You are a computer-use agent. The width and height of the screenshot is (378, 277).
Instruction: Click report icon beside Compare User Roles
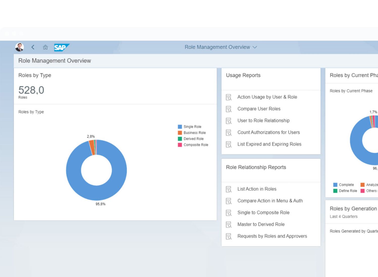click(x=229, y=109)
